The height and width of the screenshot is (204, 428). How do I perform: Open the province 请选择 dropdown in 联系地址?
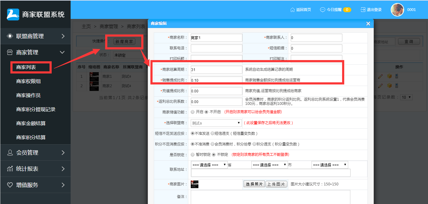point(209,165)
